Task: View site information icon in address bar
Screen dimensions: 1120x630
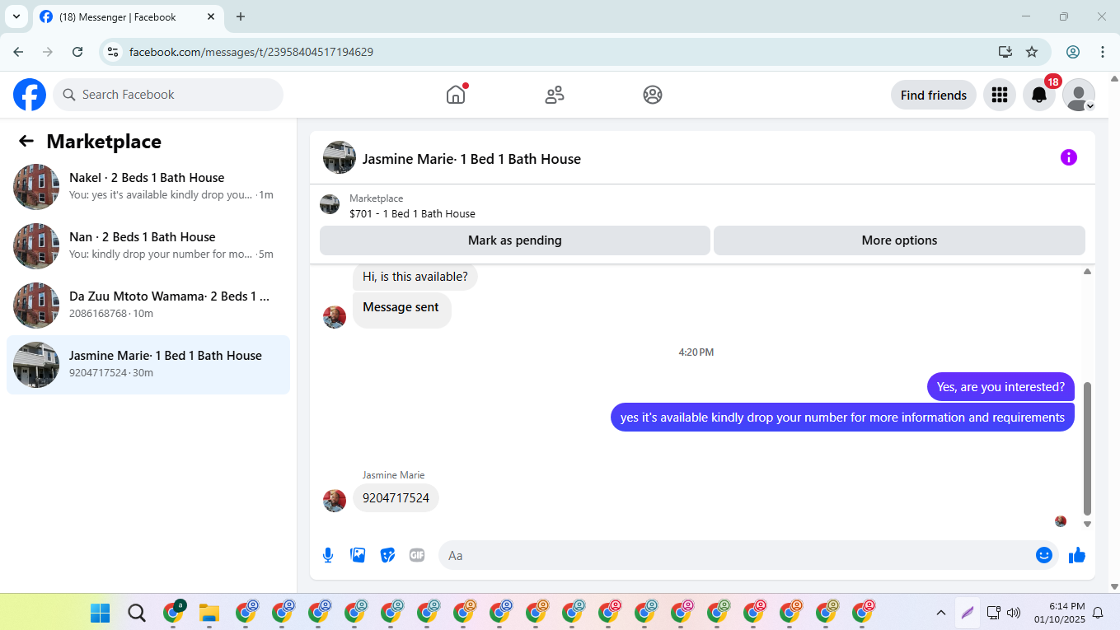Action: point(114,52)
